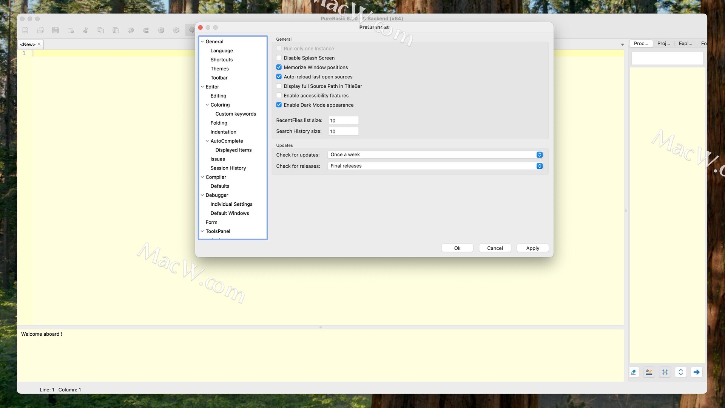
Task: Click the Apply button
Action: tap(533, 248)
